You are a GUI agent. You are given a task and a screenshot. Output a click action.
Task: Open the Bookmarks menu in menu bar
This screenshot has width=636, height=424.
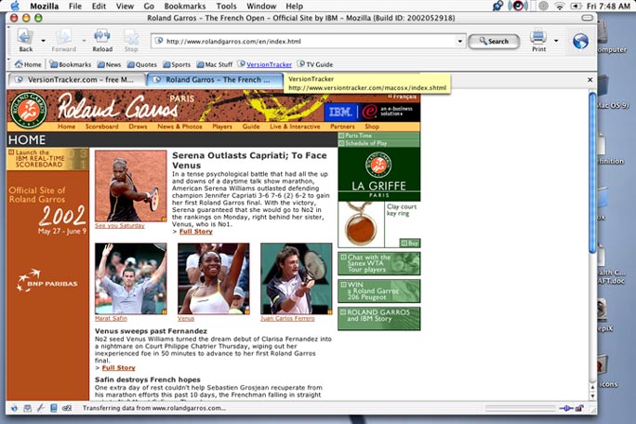point(184,7)
